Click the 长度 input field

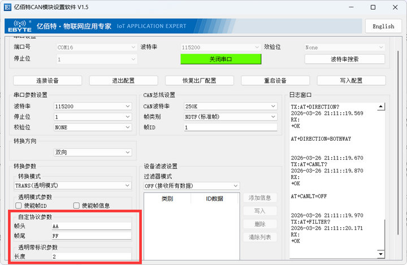(92, 257)
